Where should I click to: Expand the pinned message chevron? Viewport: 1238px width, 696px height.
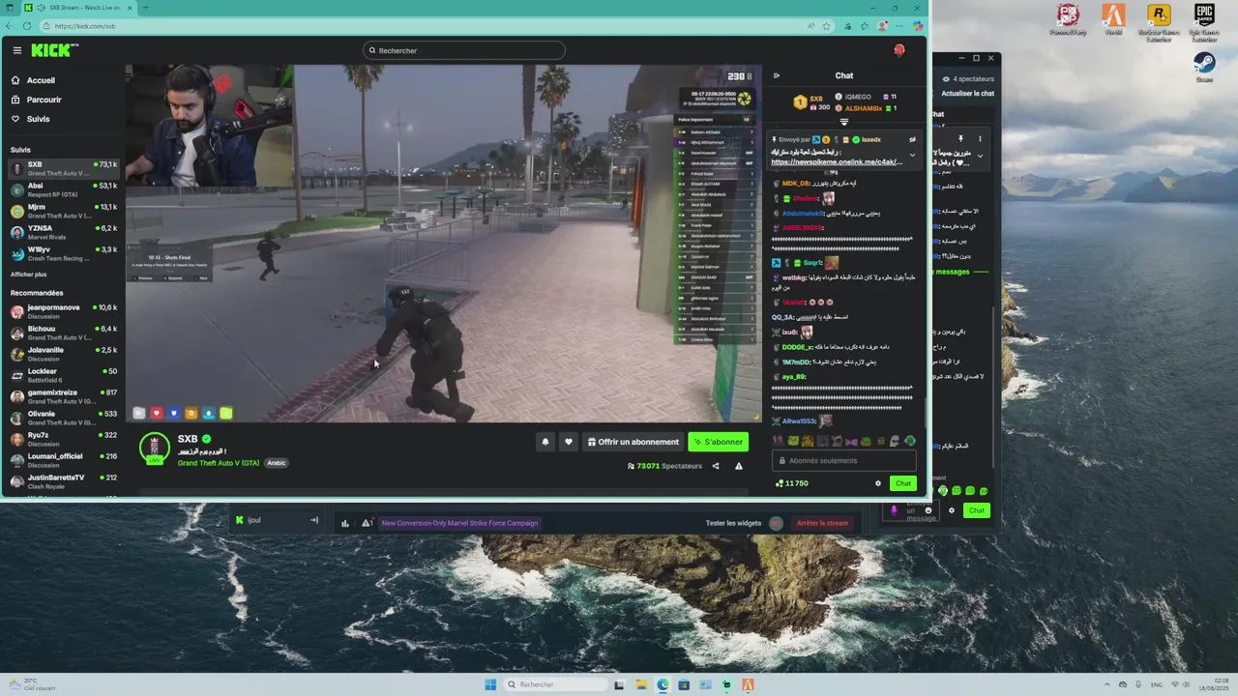point(911,155)
